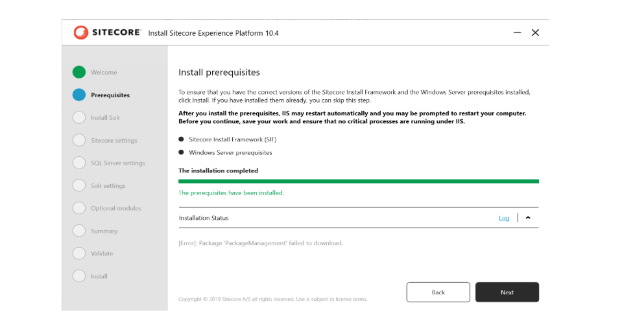This screenshot has height=319, width=622.
Task: Click the Next button
Action: click(x=507, y=292)
